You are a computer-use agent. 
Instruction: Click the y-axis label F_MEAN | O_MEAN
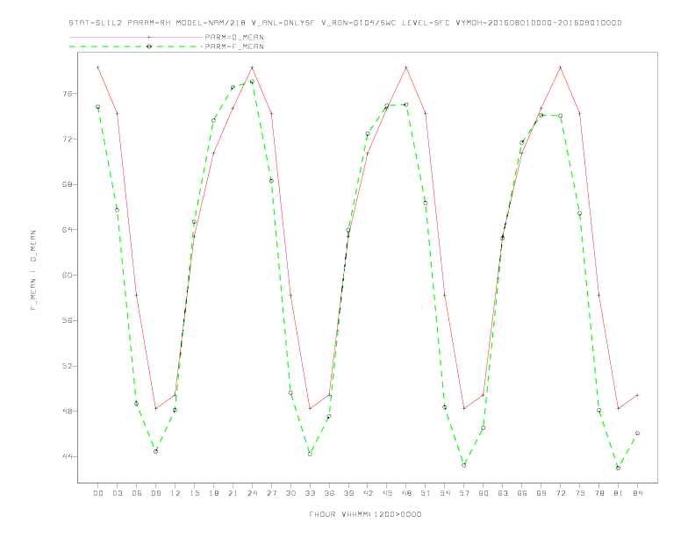33,270
